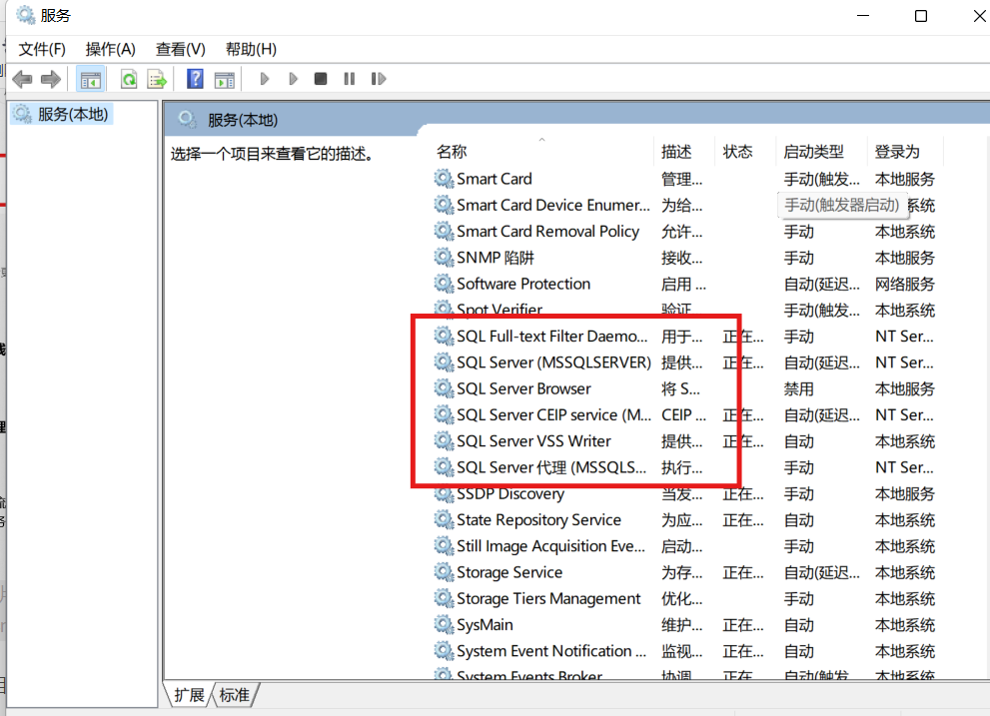Screen dimensions: 990x716
Task: Click 禁用 startup type of SQL Server Browser
Action: 798,388
